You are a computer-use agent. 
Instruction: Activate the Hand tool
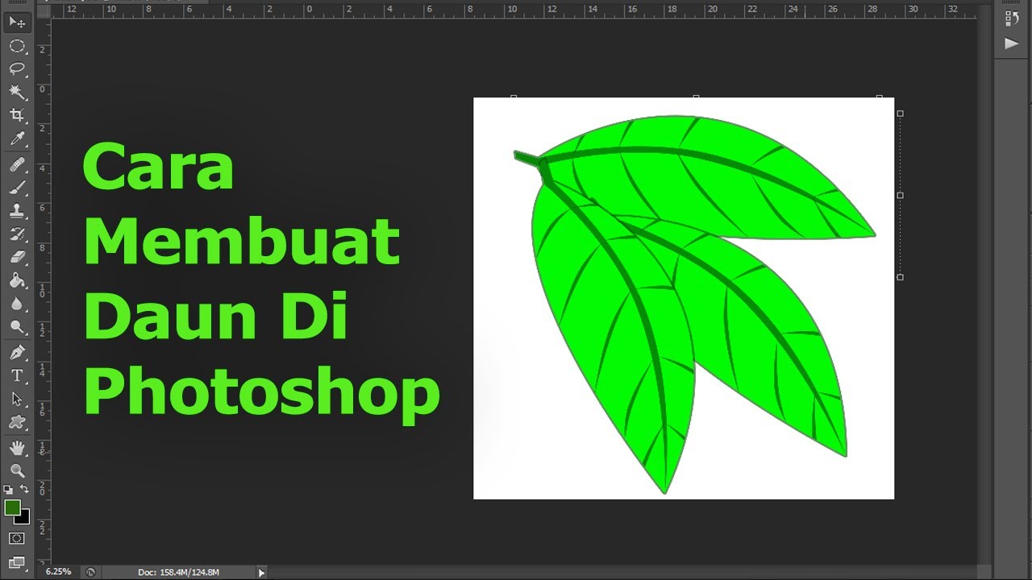[x=17, y=448]
